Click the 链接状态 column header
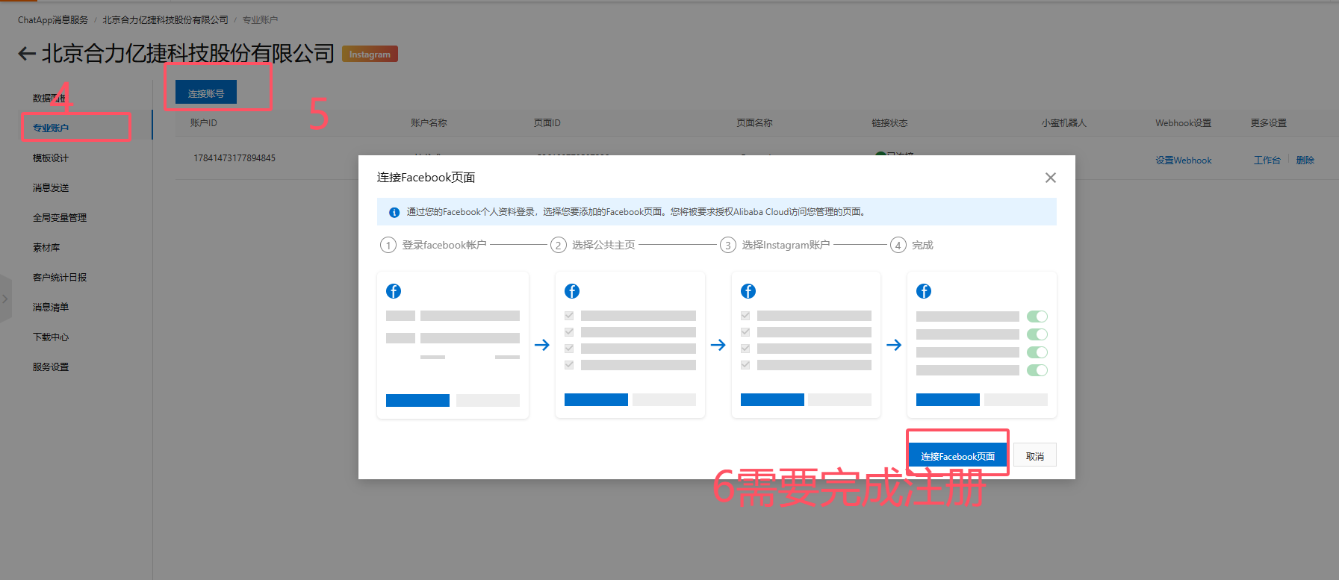1339x580 pixels. tap(889, 123)
